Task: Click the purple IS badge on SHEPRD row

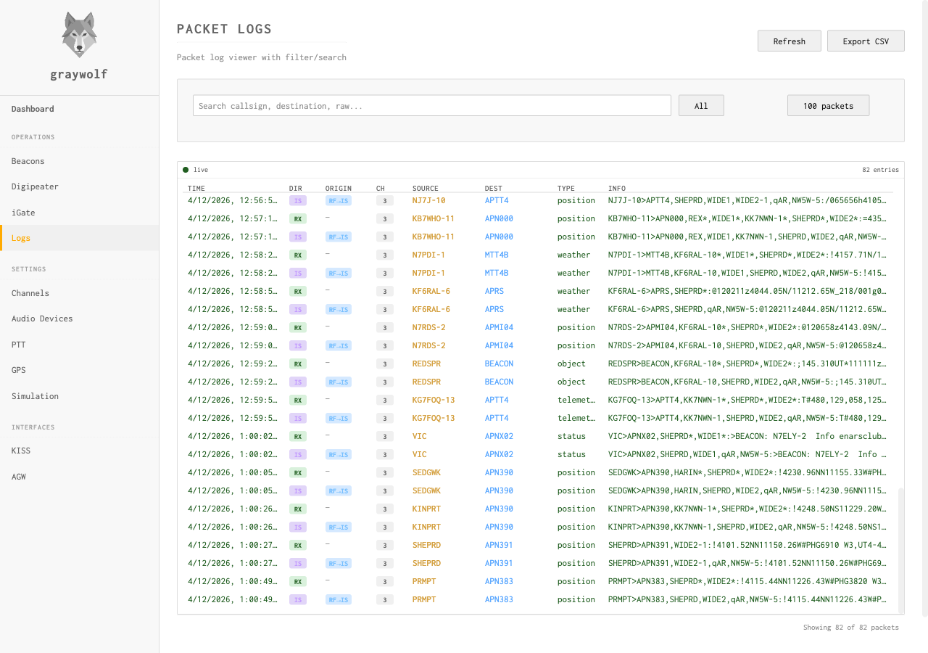Action: pyautogui.click(x=297, y=563)
